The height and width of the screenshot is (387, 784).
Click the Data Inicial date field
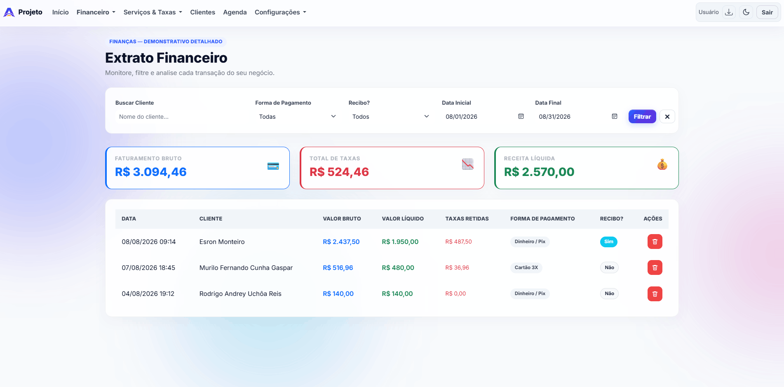coord(484,117)
